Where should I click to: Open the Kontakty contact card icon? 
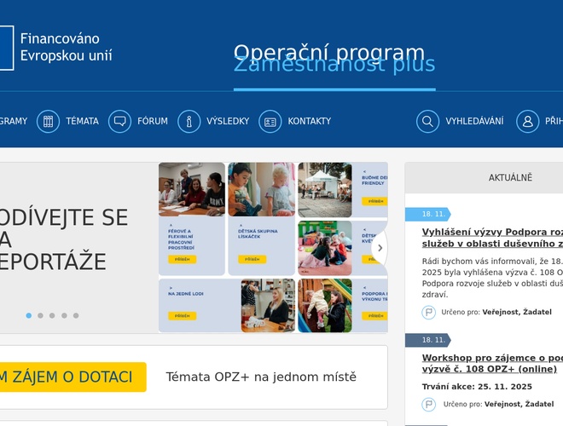270,121
